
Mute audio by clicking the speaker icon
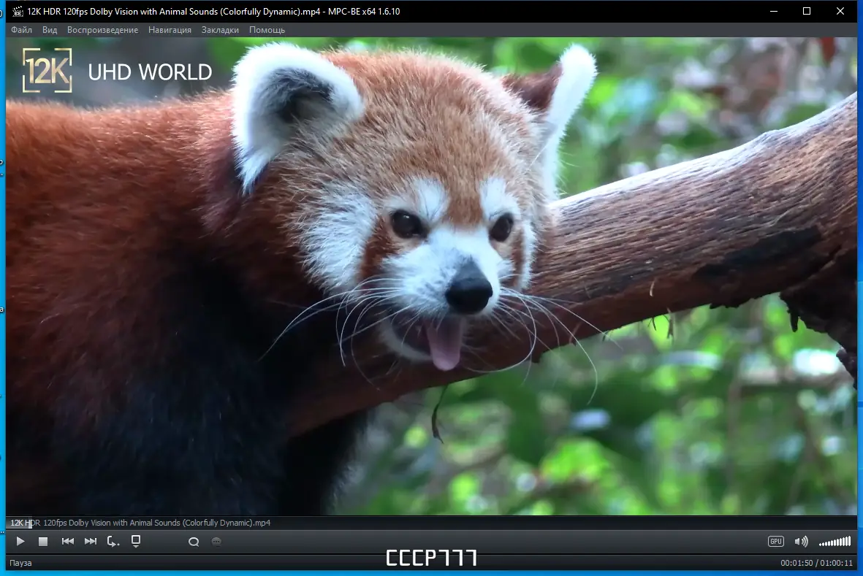(x=801, y=541)
